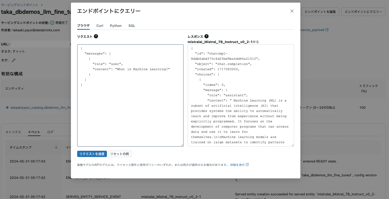This screenshot has width=389, height=199.
Task: Click the help icon next to レスポンス
Action: pos(206,36)
